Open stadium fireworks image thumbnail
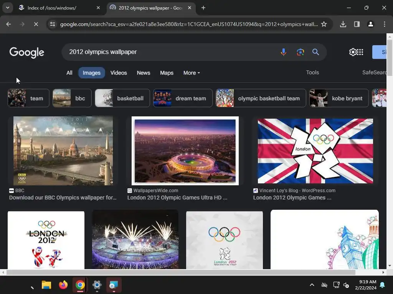 135,240
